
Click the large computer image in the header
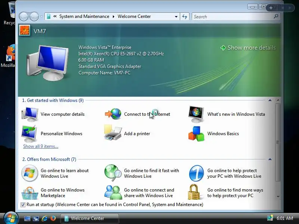click(x=48, y=63)
